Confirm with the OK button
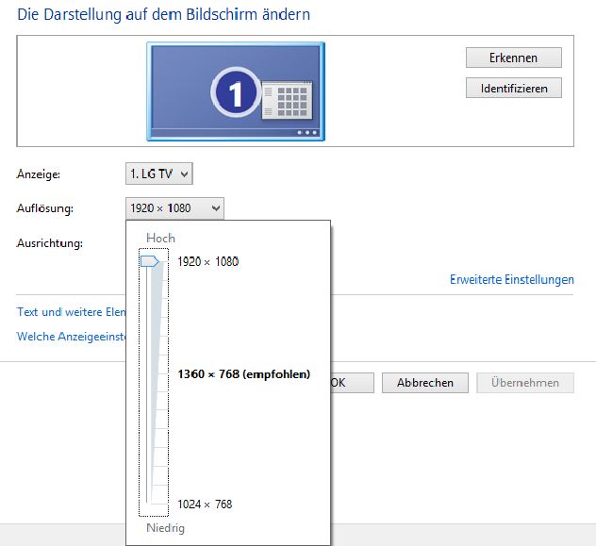 (x=352, y=383)
